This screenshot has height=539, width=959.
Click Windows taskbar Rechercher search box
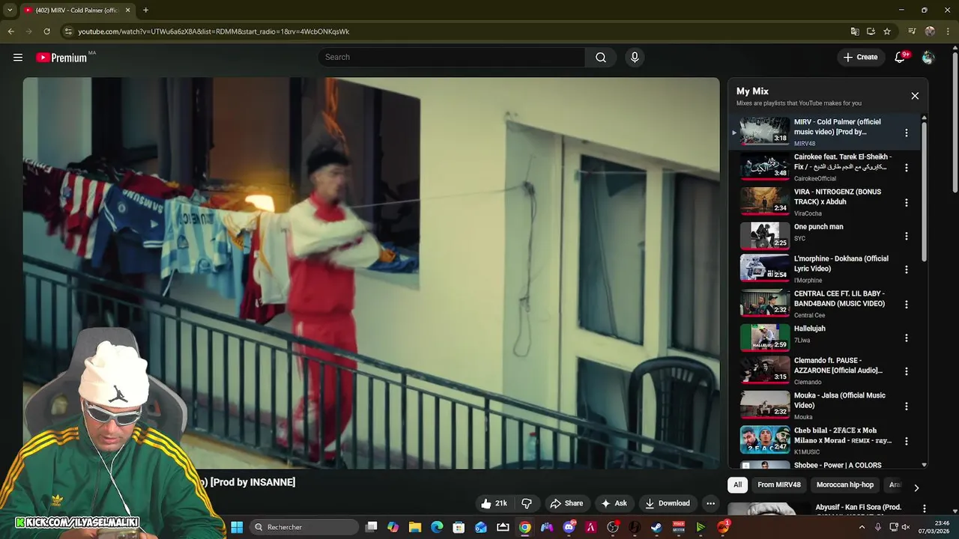[x=303, y=527]
